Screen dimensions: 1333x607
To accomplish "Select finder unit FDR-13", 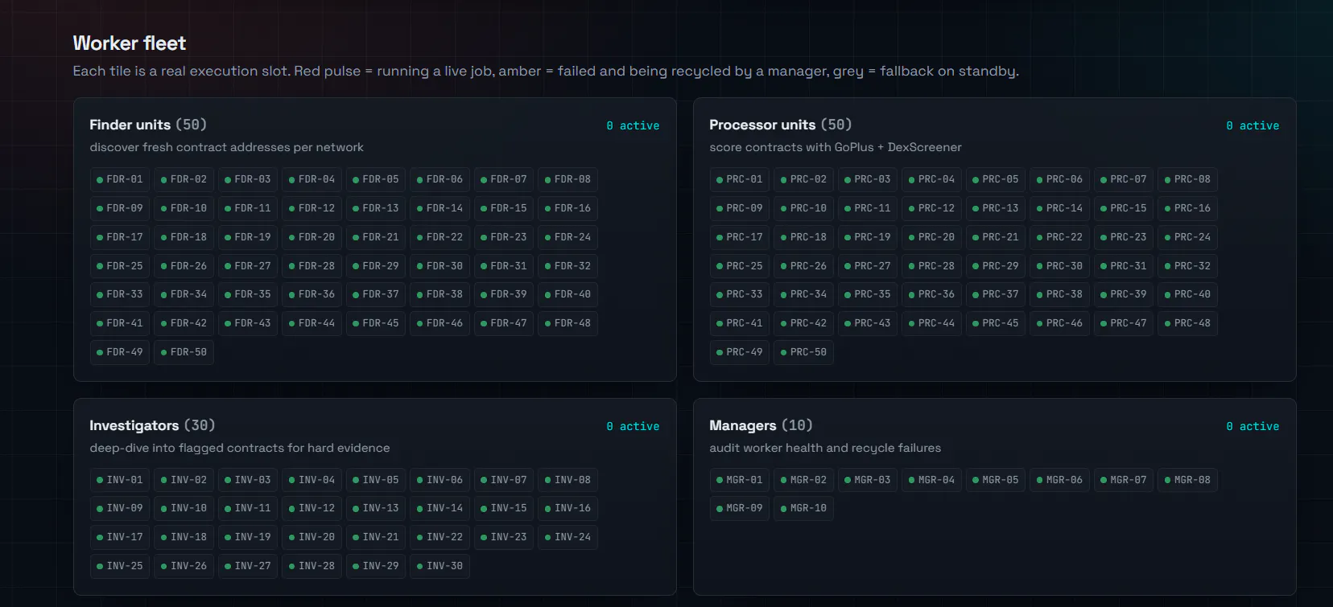I will coord(376,208).
